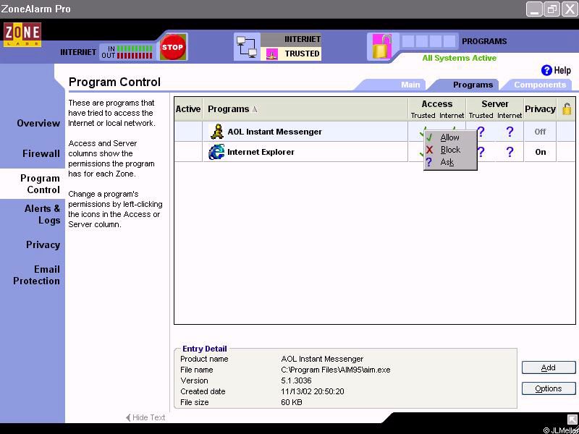Image resolution: width=579 pixels, height=434 pixels.
Task: Click the IN/OUT Internet traffic meter
Action: [x=127, y=52]
